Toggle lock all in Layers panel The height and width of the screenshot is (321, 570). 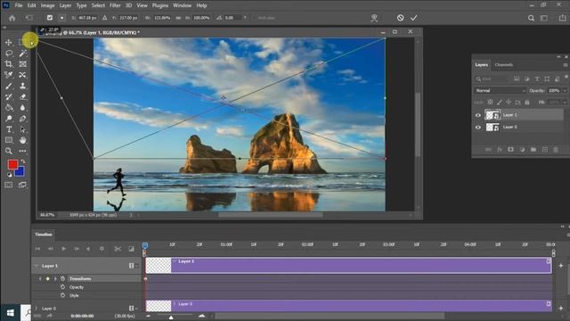click(527, 103)
